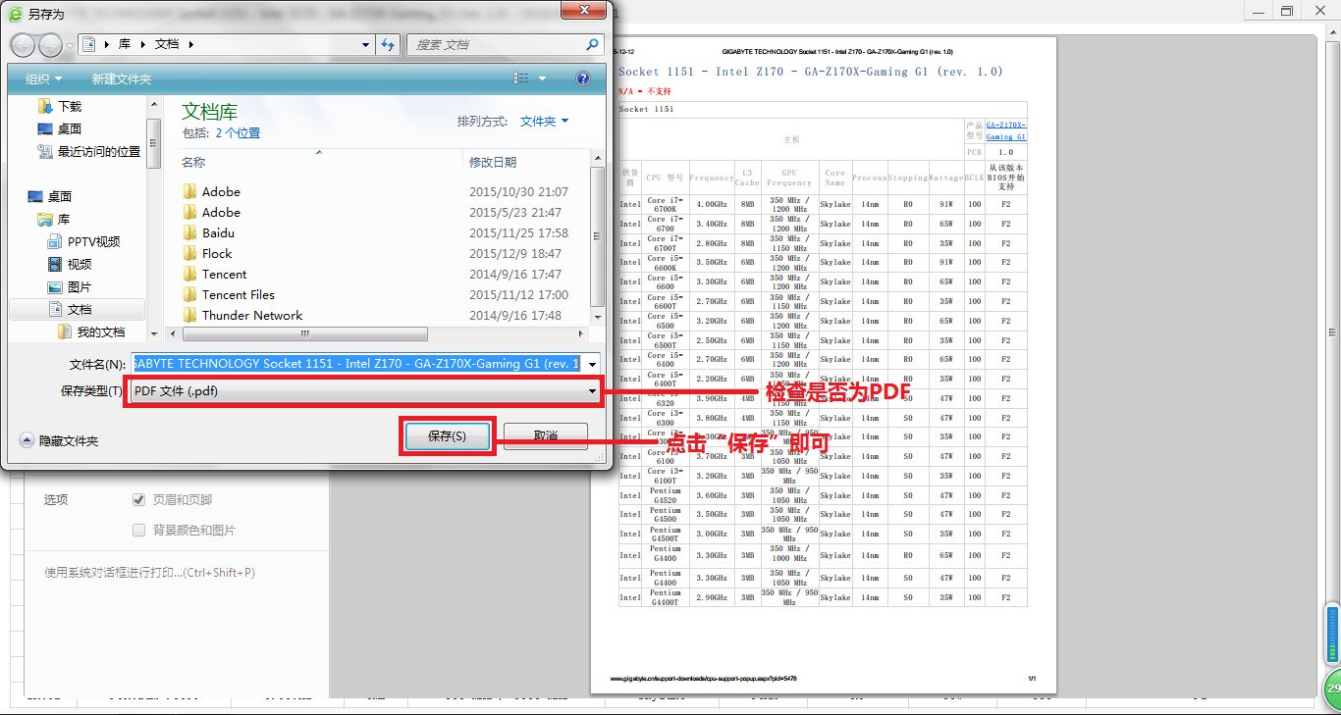1341x715 pixels.
Task: Select 我的文档 in the navigation tree
Action: point(101,332)
